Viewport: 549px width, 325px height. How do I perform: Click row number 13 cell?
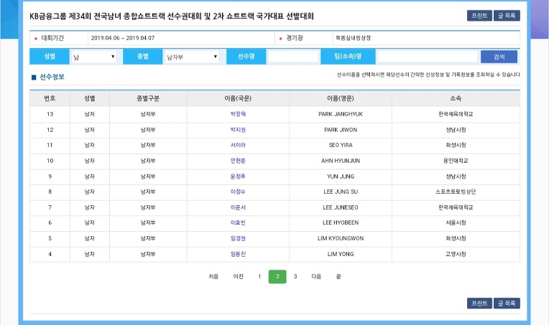pos(50,114)
